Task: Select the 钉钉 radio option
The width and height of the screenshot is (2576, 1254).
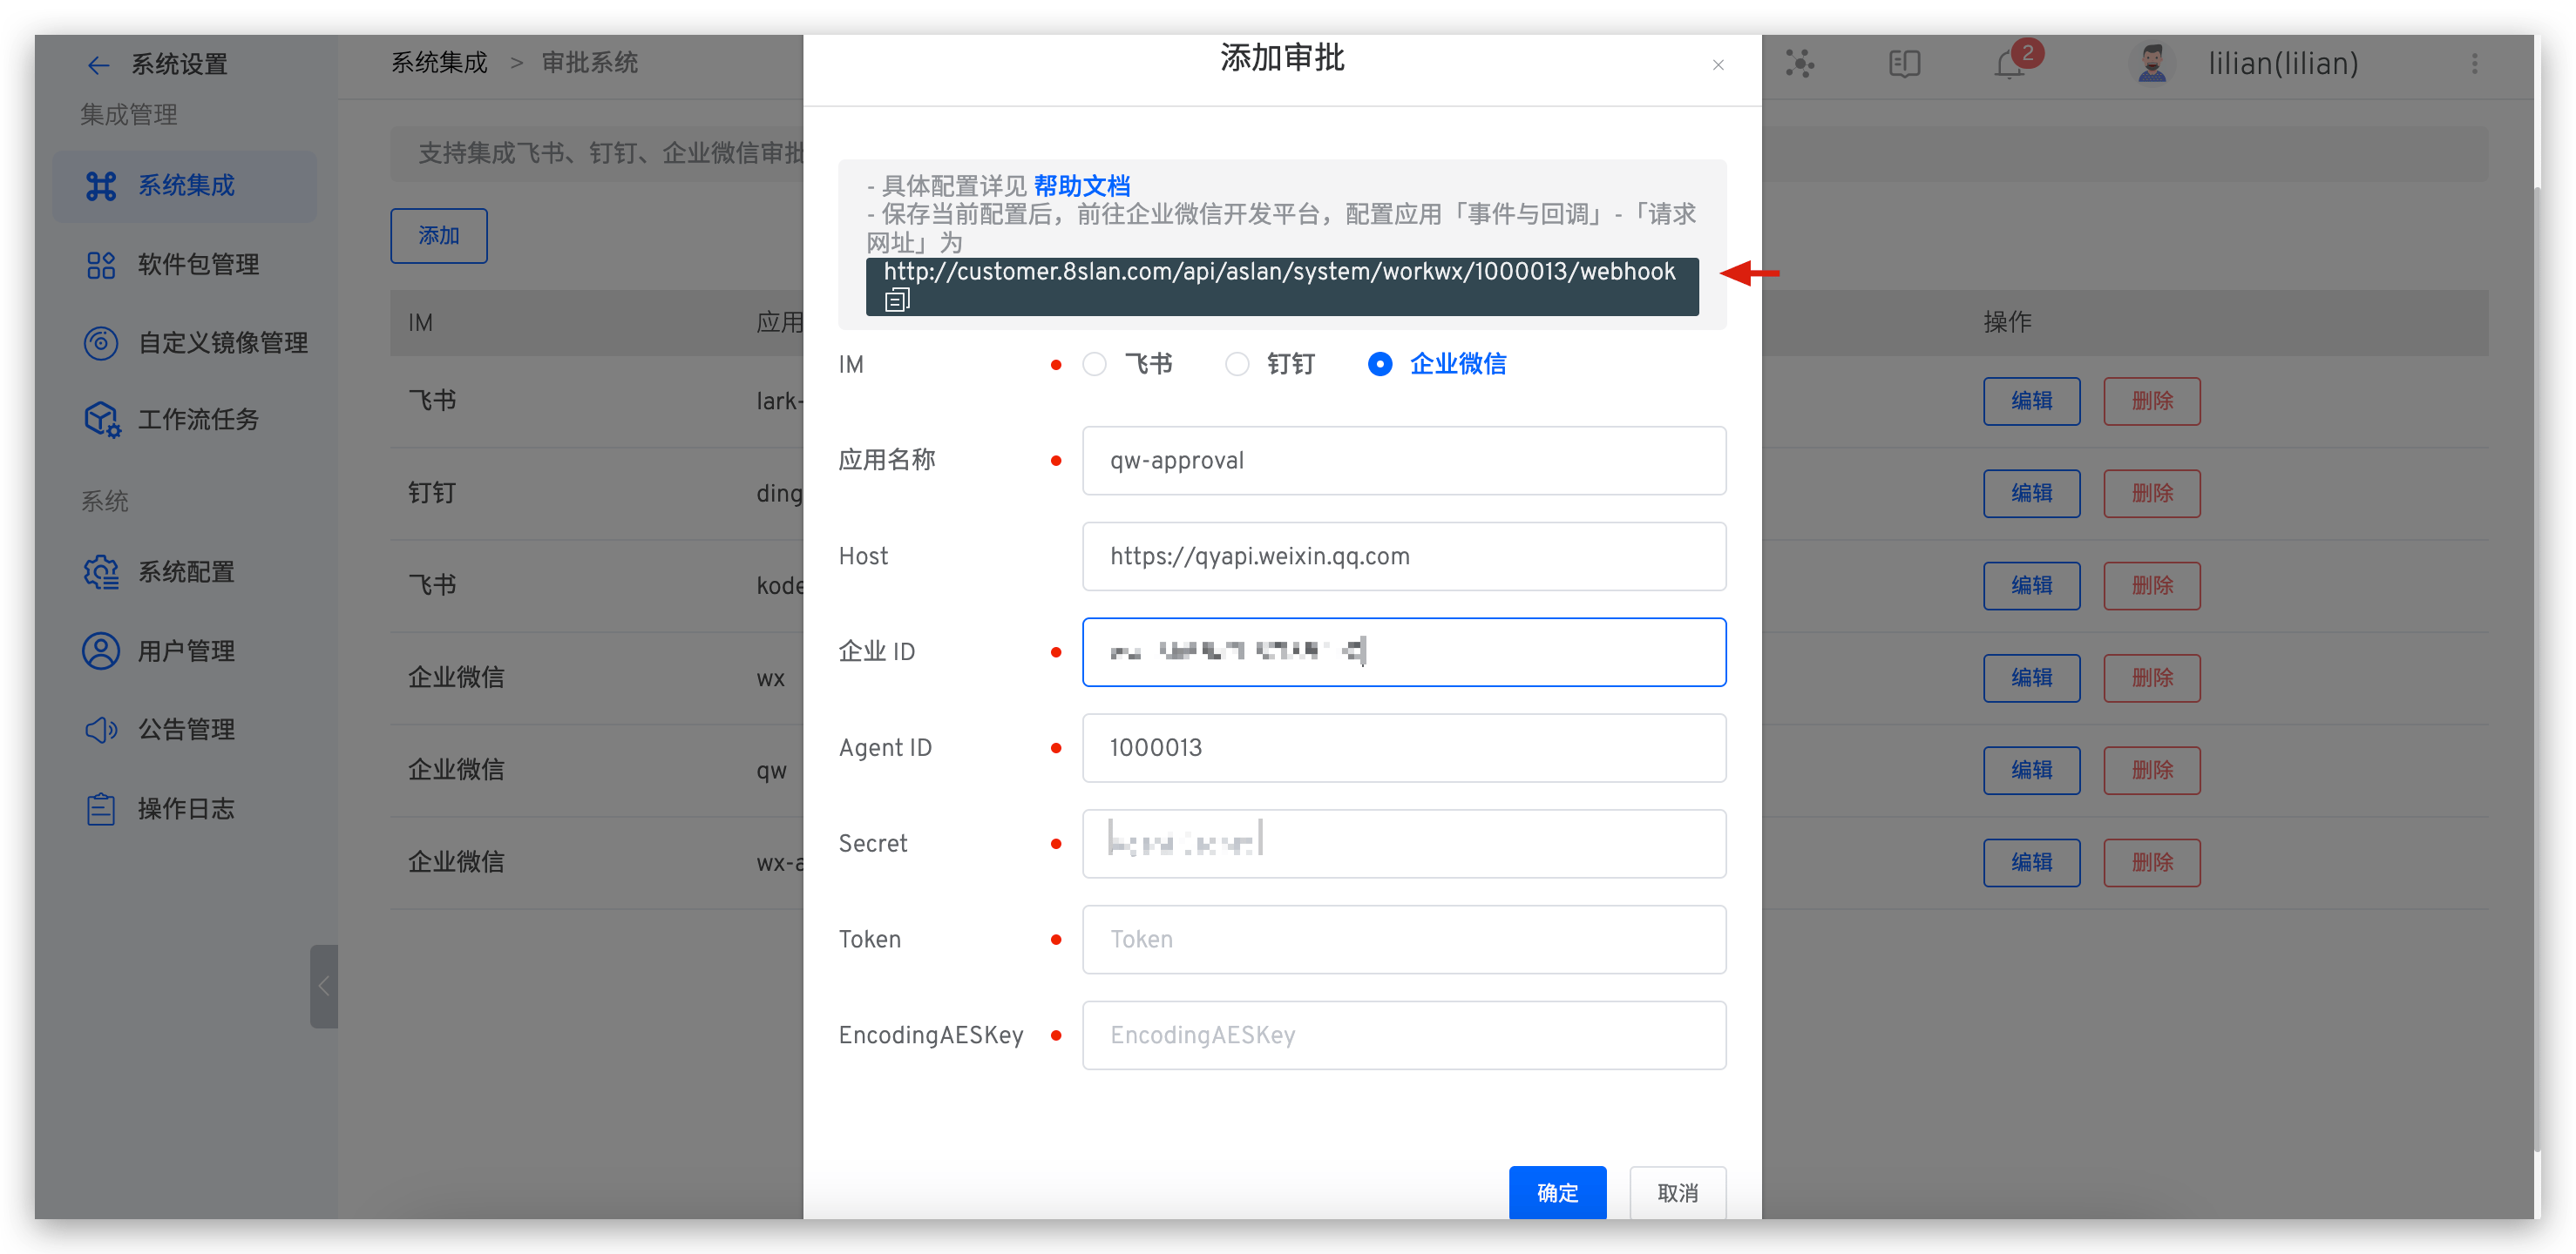Action: (1237, 364)
